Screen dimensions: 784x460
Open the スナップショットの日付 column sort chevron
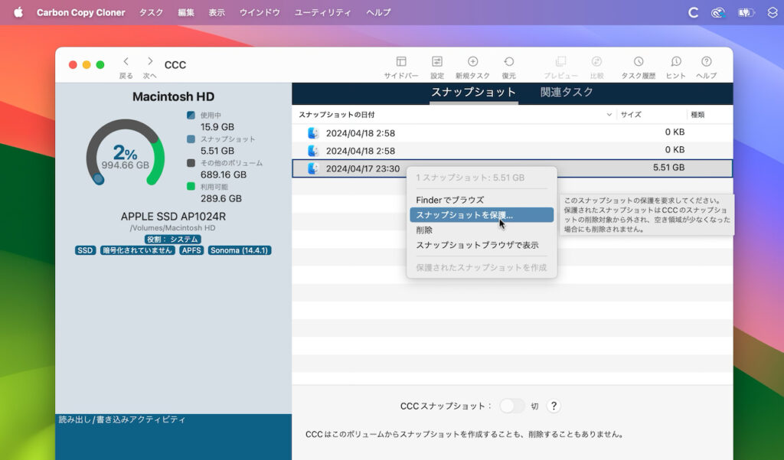[609, 114]
